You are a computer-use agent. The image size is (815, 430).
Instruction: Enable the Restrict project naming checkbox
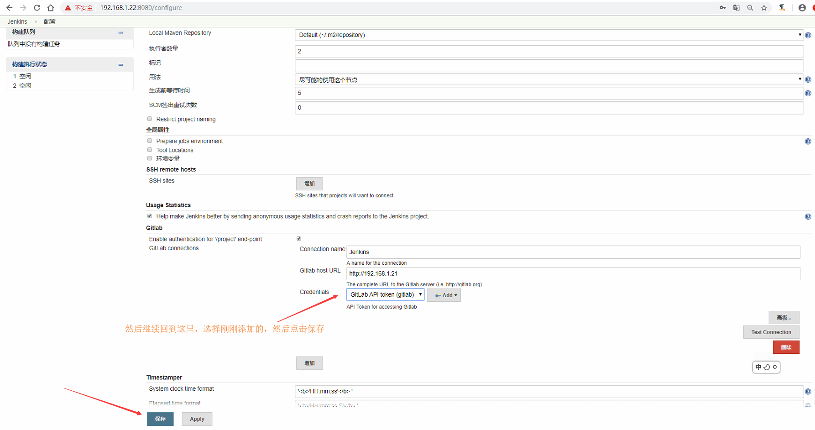tap(150, 119)
